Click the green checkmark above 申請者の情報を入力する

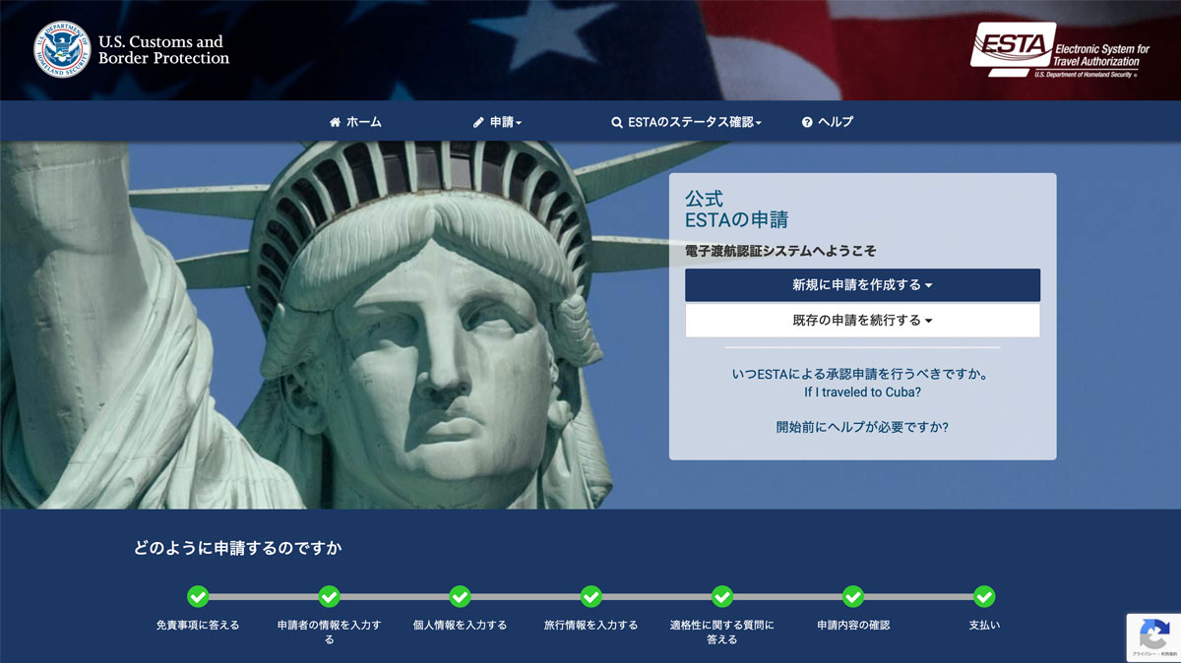coord(329,596)
